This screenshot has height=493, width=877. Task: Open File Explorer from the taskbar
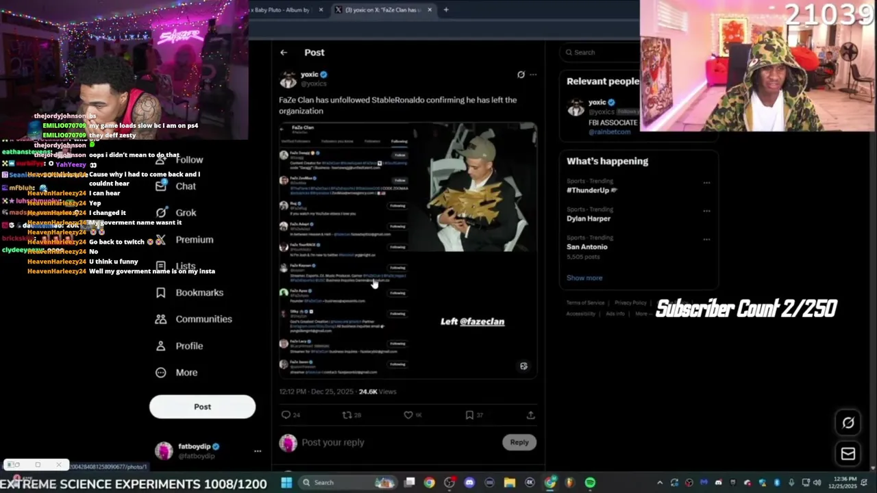[x=510, y=483]
